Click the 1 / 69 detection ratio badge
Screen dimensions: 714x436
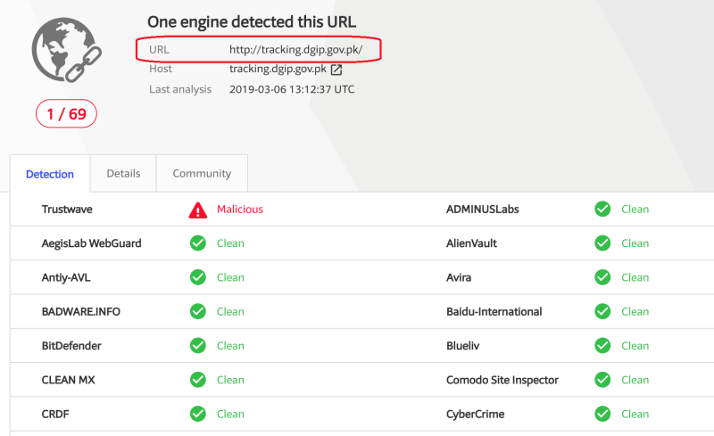point(66,114)
